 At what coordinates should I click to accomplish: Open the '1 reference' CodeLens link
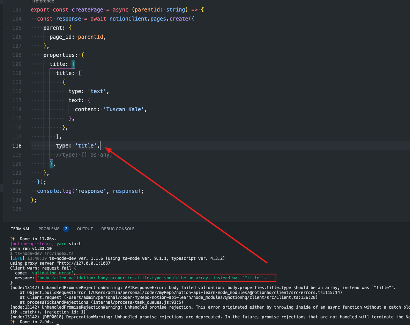43,1
